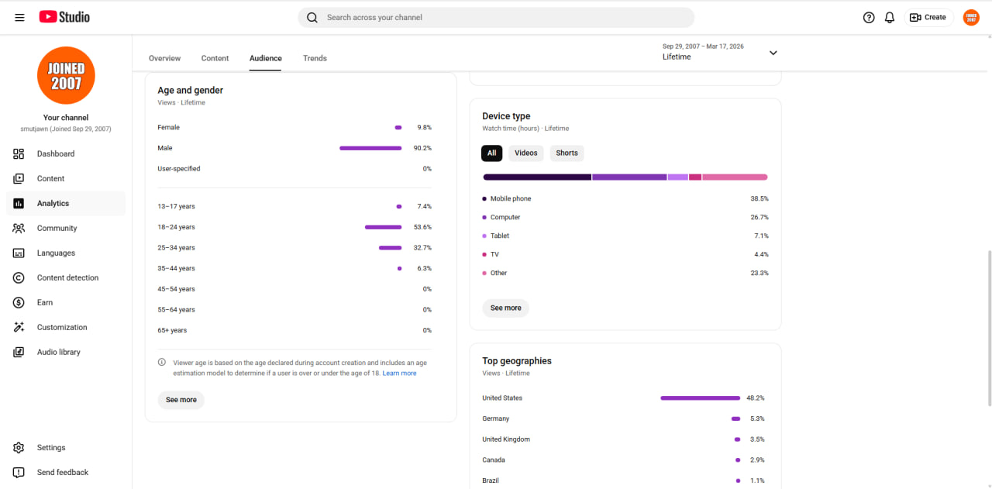Select the Videos device type filter
The height and width of the screenshot is (489, 992).
point(526,153)
